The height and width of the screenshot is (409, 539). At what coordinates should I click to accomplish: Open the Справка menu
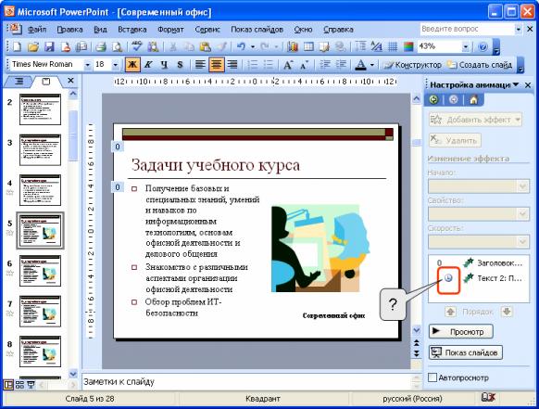tap(338, 30)
